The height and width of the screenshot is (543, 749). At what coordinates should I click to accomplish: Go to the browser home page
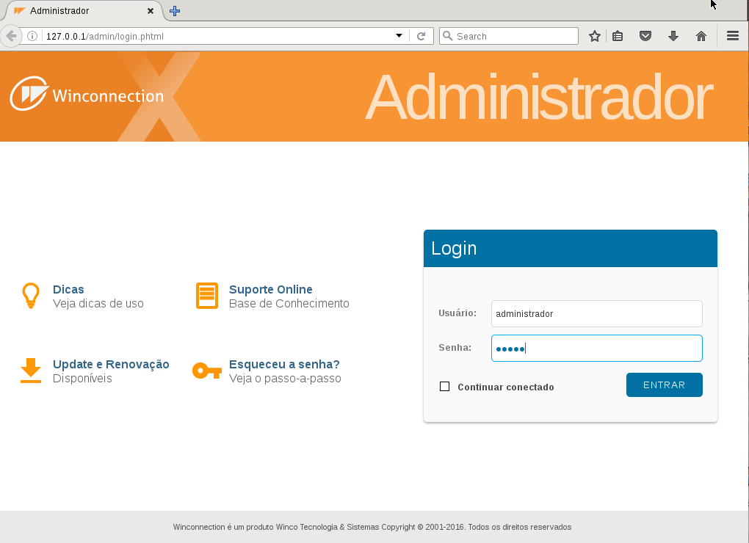[x=701, y=36]
